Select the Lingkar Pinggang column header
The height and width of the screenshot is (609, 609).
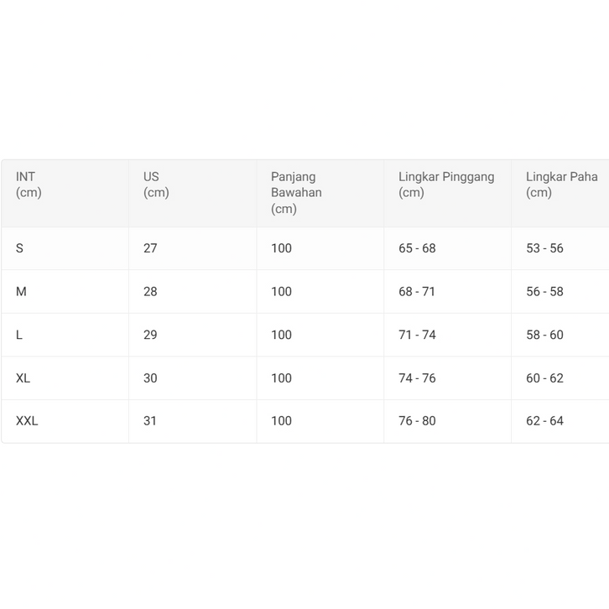point(446,185)
